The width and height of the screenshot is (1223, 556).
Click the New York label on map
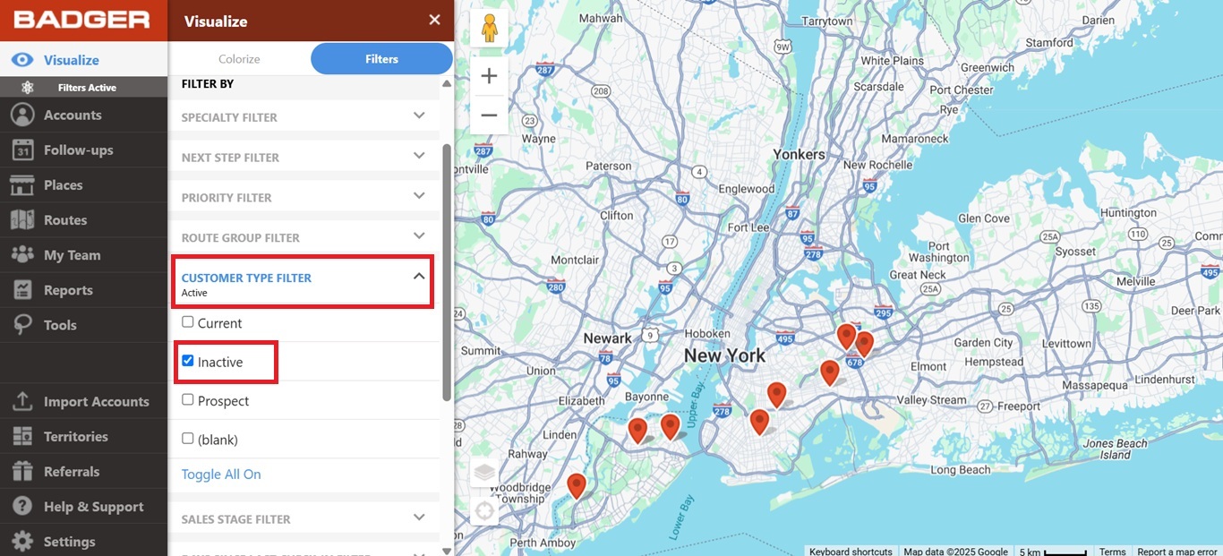(724, 355)
